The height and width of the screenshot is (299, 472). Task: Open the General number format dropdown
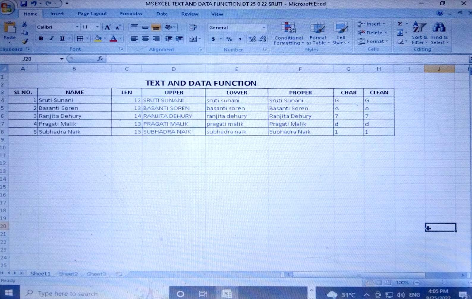[x=264, y=28]
